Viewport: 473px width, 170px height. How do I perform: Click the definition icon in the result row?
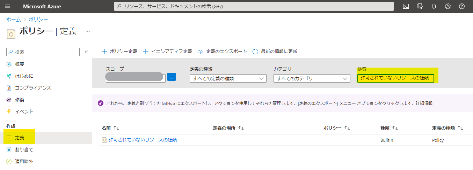coord(104,140)
